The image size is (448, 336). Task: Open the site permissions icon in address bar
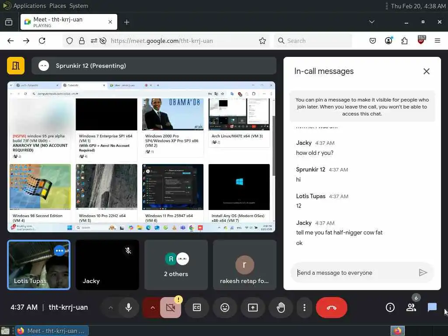click(x=94, y=41)
